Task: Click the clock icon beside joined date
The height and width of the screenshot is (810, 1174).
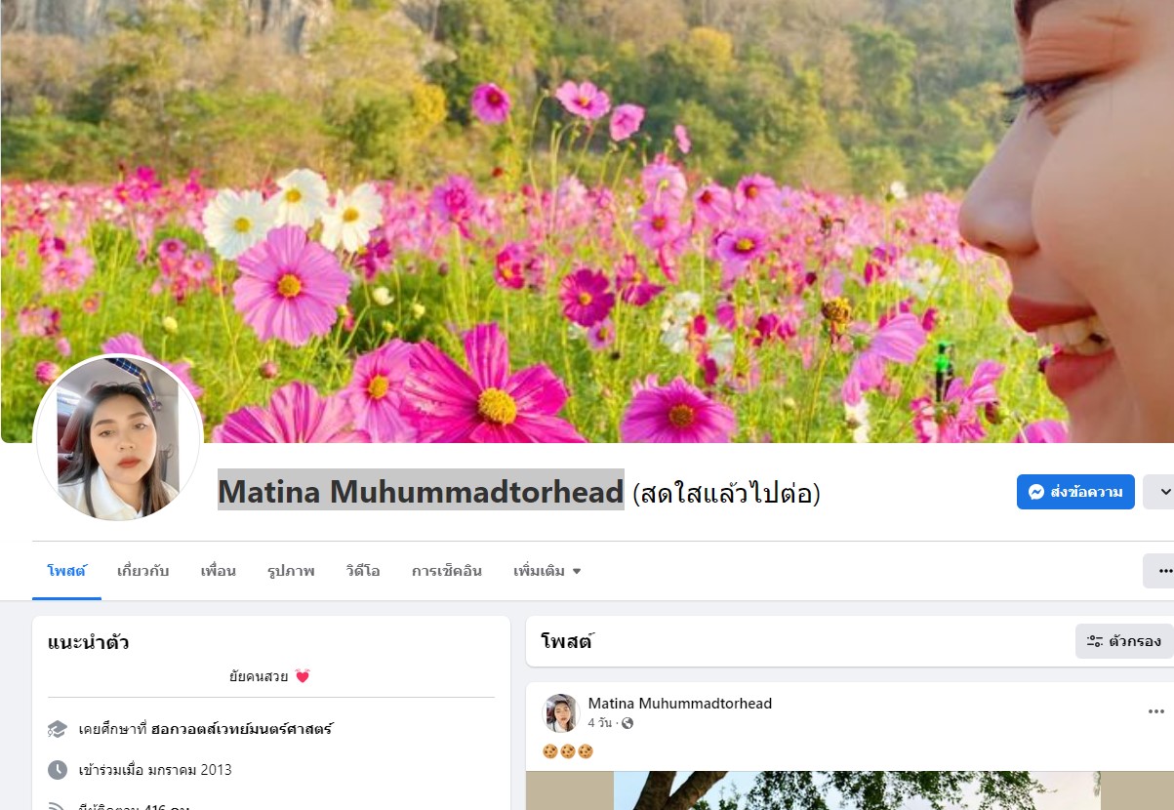Action: pyautogui.click(x=58, y=770)
